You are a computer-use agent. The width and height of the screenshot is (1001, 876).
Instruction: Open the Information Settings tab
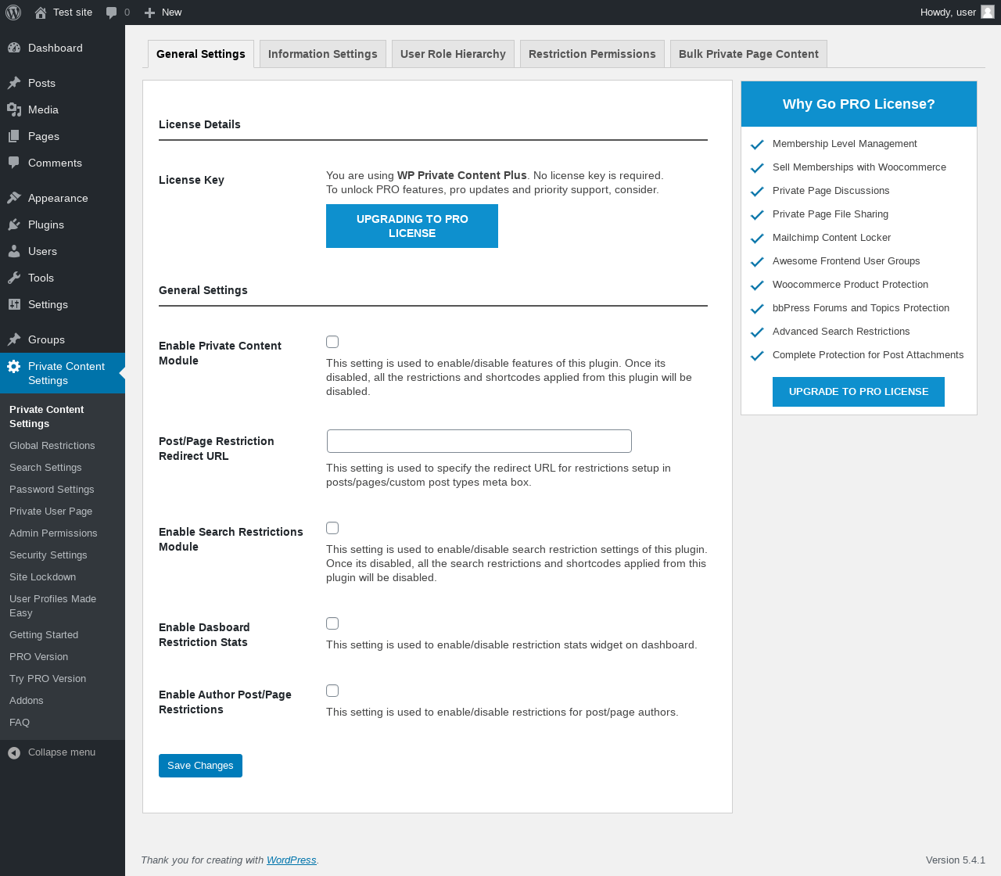[x=323, y=54]
